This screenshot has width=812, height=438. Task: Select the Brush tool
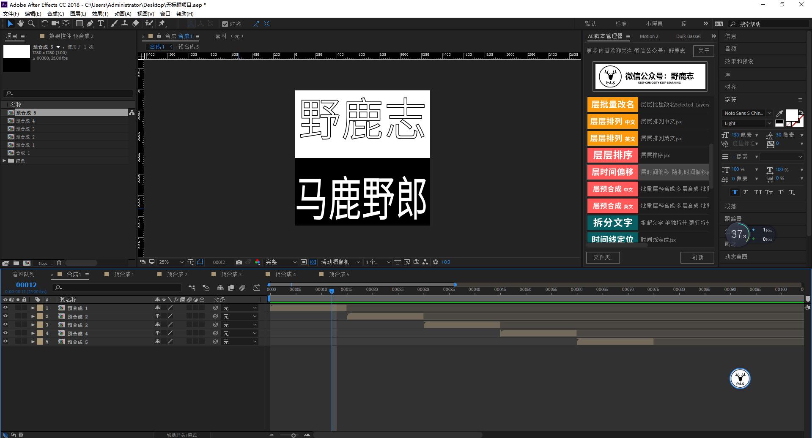tap(114, 24)
